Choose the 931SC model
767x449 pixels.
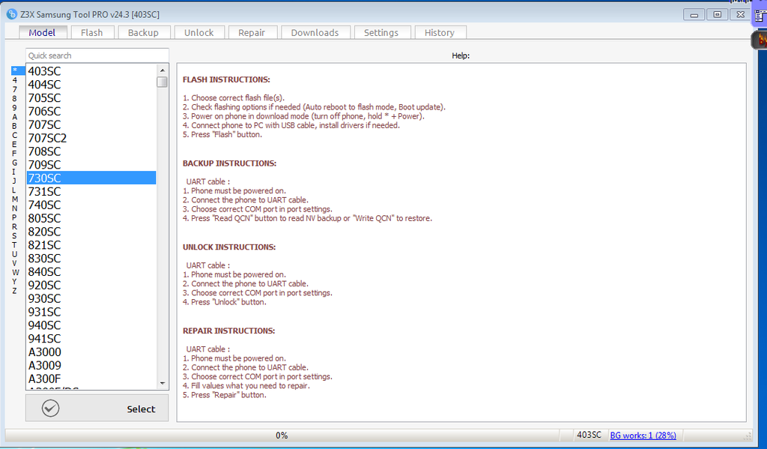tap(91, 312)
